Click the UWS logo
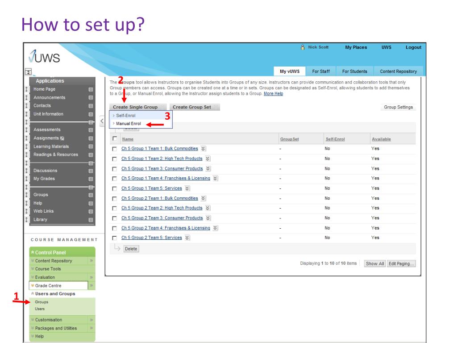457x343 pixels. (x=44, y=56)
